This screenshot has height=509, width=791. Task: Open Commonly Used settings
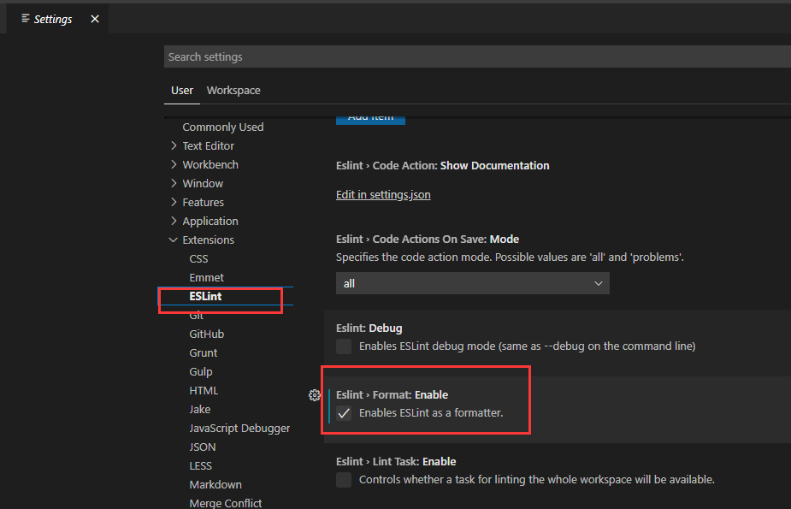pyautogui.click(x=222, y=127)
